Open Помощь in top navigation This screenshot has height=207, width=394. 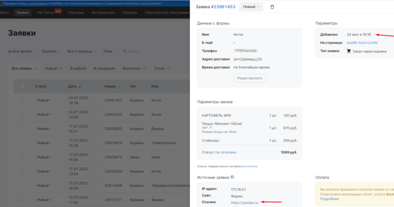[129, 12]
